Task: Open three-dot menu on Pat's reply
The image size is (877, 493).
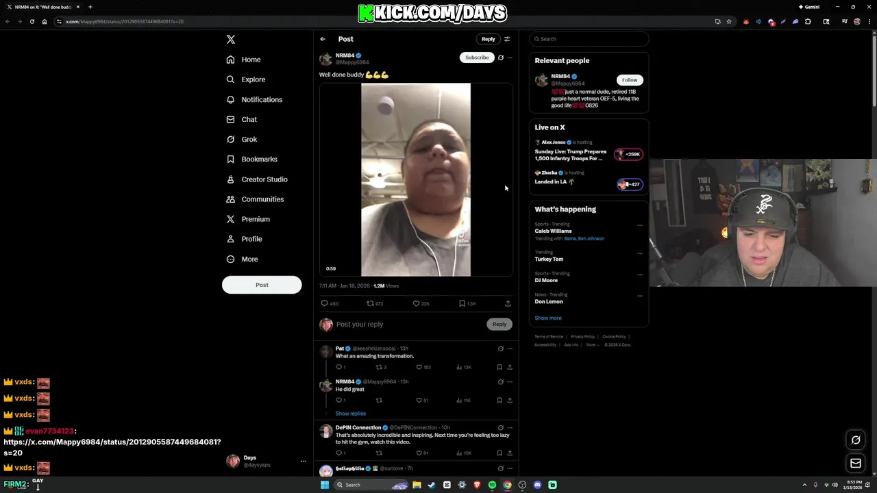Action: pyautogui.click(x=509, y=349)
